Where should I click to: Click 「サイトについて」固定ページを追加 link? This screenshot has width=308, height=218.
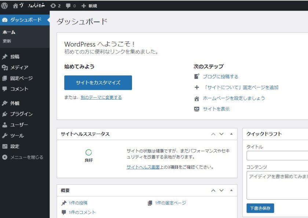pos(241,87)
